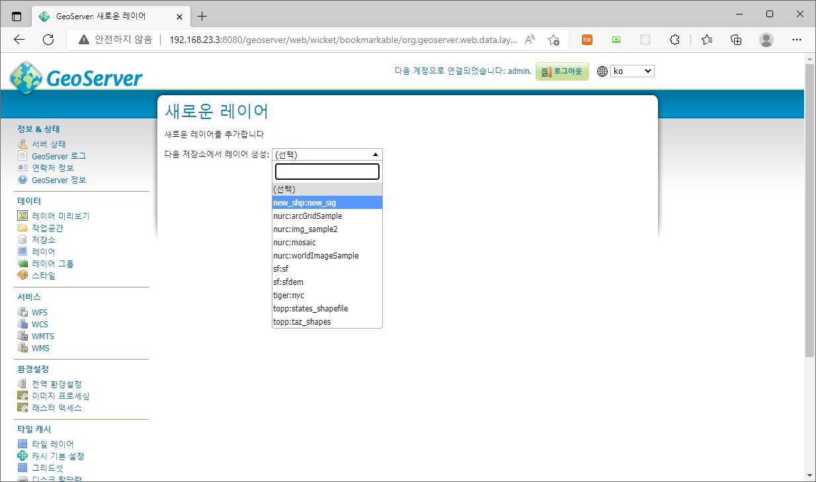Click the 레이어 미리보기 map icon
816x482 pixels.
pos(22,216)
